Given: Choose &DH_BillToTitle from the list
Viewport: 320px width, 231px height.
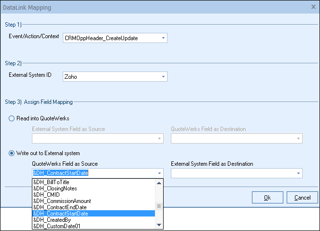Looking at the screenshot, I should [x=93, y=182].
